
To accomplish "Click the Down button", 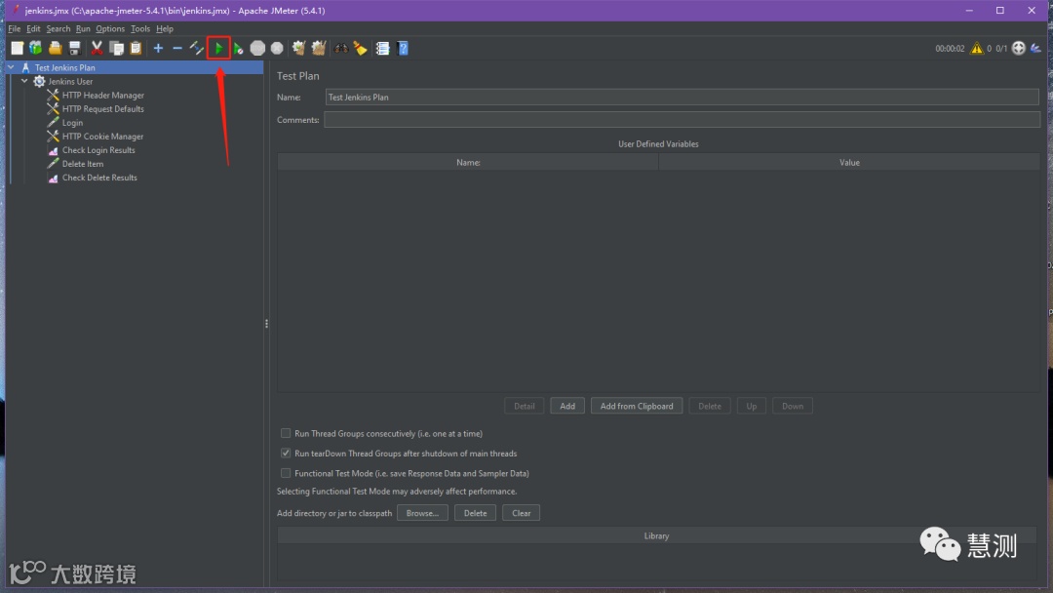I will tap(793, 406).
